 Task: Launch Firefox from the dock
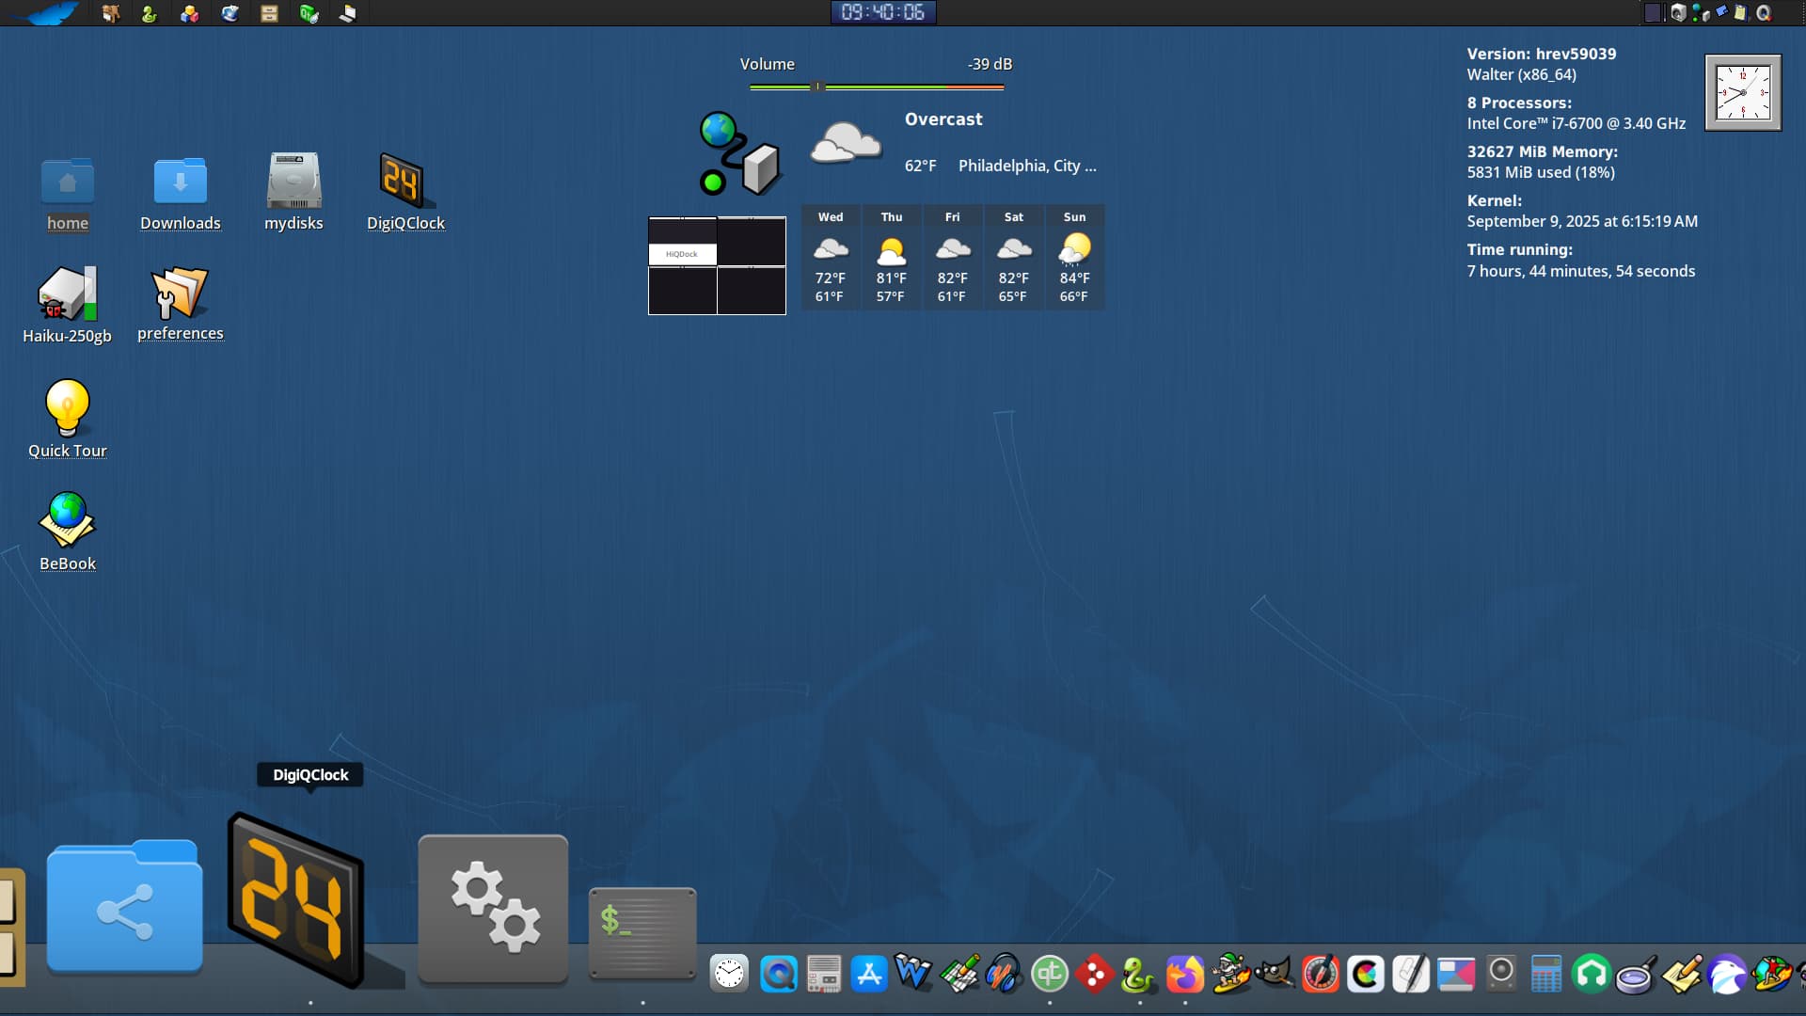(x=1184, y=975)
